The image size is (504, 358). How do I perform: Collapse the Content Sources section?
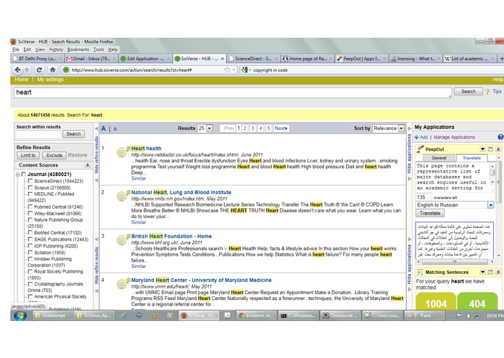pos(88,165)
